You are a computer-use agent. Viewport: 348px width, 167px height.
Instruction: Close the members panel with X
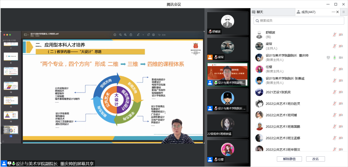[338, 12]
